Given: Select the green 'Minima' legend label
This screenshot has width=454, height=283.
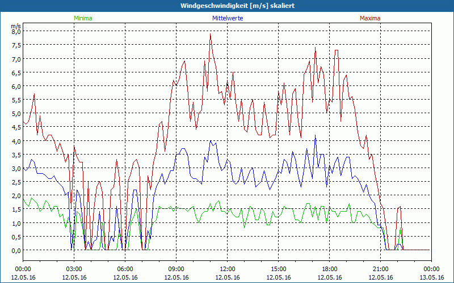Looking at the screenshot, I should 83,18.
